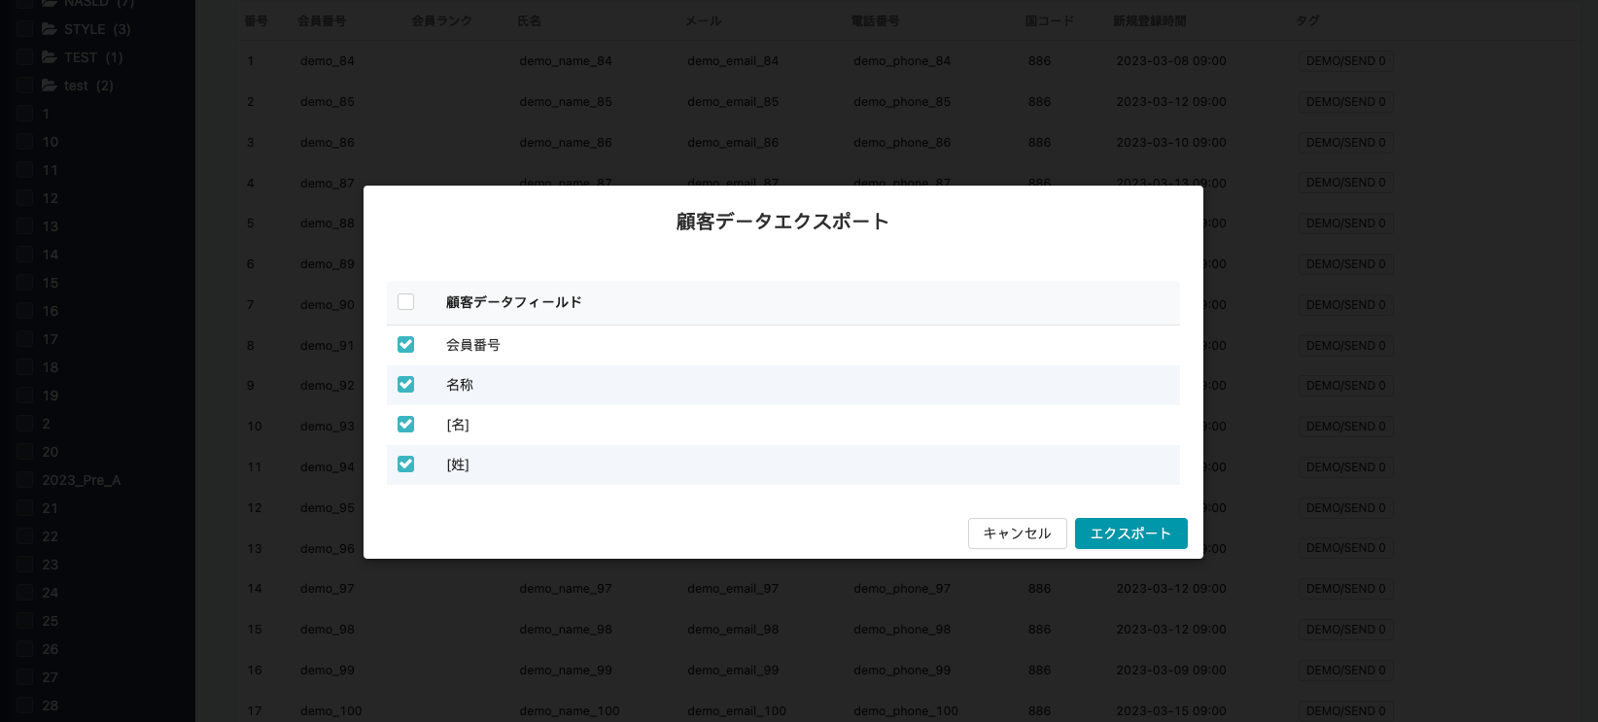Click the lowercase test (2) folder icon
Screen dimensions: 1598x722
(x=50, y=86)
